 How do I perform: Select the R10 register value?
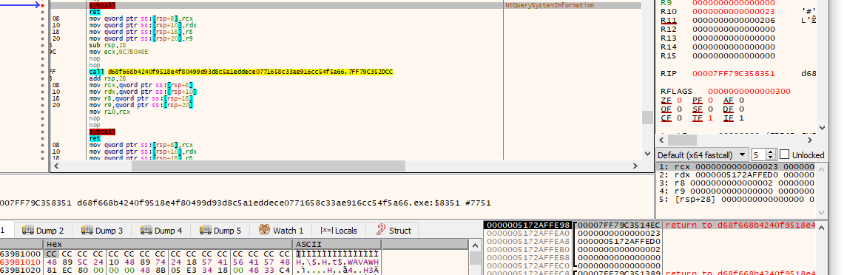[734, 11]
